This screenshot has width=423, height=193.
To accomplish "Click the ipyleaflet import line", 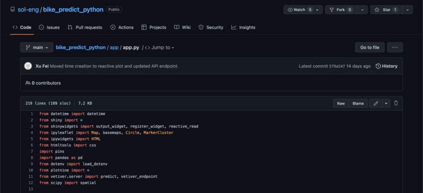I will 106,133.
